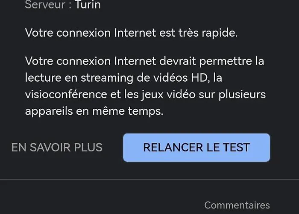Open the Commentaires feedback link
The height and width of the screenshot is (214, 299).
(x=237, y=205)
